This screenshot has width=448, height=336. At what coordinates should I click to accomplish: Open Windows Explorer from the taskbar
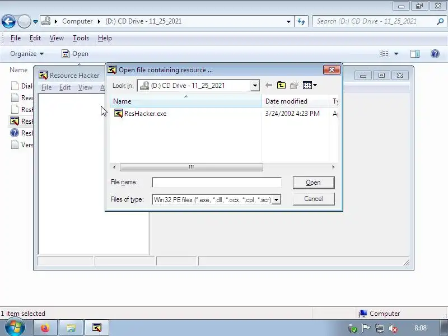pos(71,328)
